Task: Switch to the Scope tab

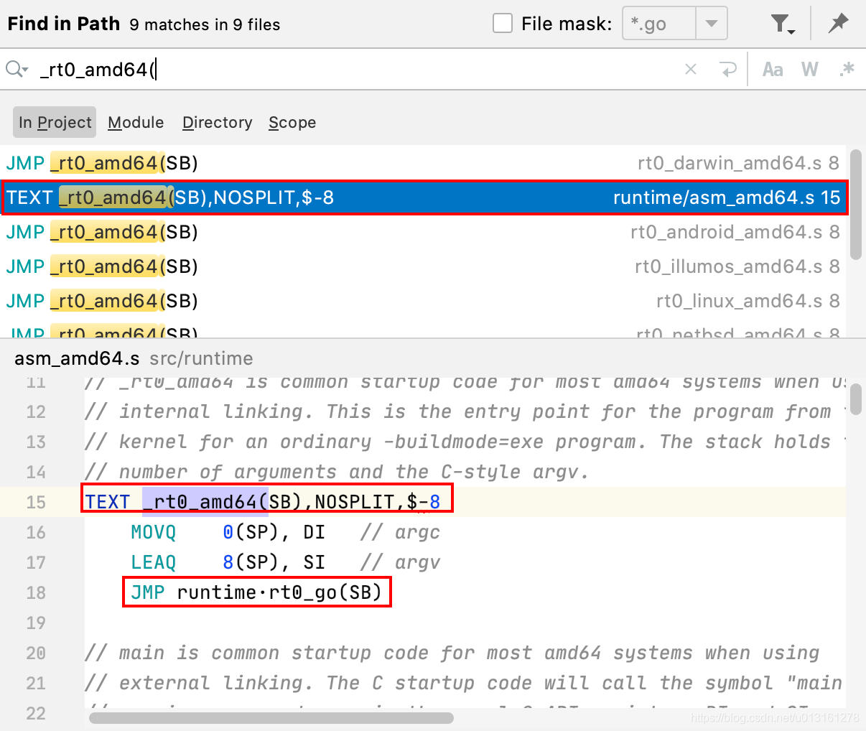Action: click(x=292, y=123)
